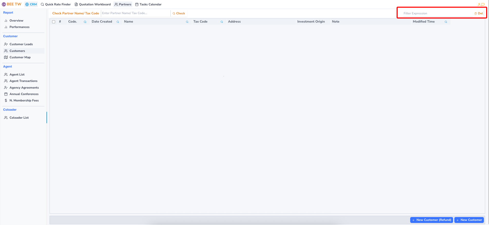Go to the Quick Rate Finder tab
This screenshot has height=225, width=489.
(56, 4)
